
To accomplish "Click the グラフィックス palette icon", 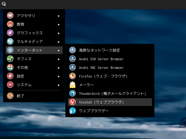I will [x=10, y=33].
